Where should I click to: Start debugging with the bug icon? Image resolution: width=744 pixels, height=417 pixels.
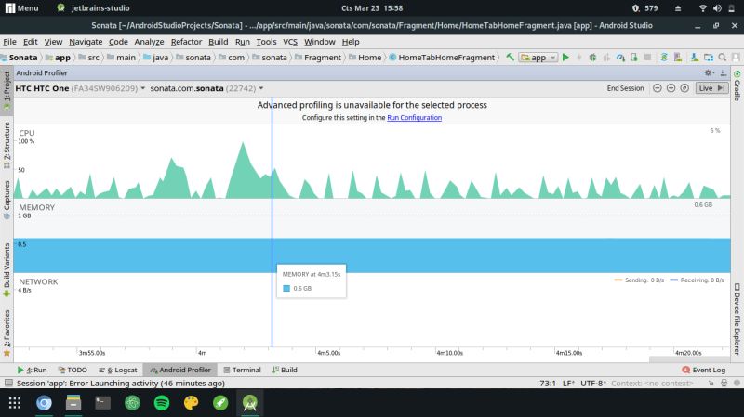[592, 58]
